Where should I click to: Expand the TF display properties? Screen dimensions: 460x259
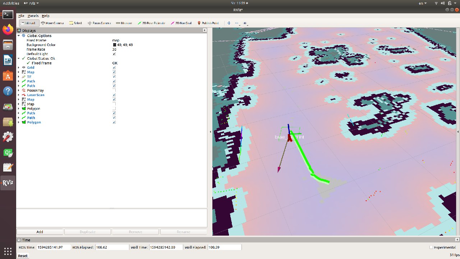tap(19, 77)
